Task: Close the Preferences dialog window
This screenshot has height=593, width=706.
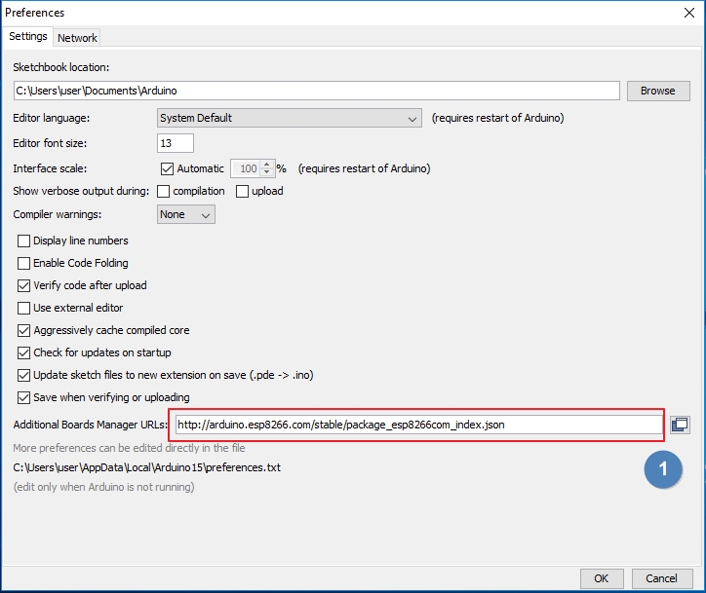Action: point(687,13)
